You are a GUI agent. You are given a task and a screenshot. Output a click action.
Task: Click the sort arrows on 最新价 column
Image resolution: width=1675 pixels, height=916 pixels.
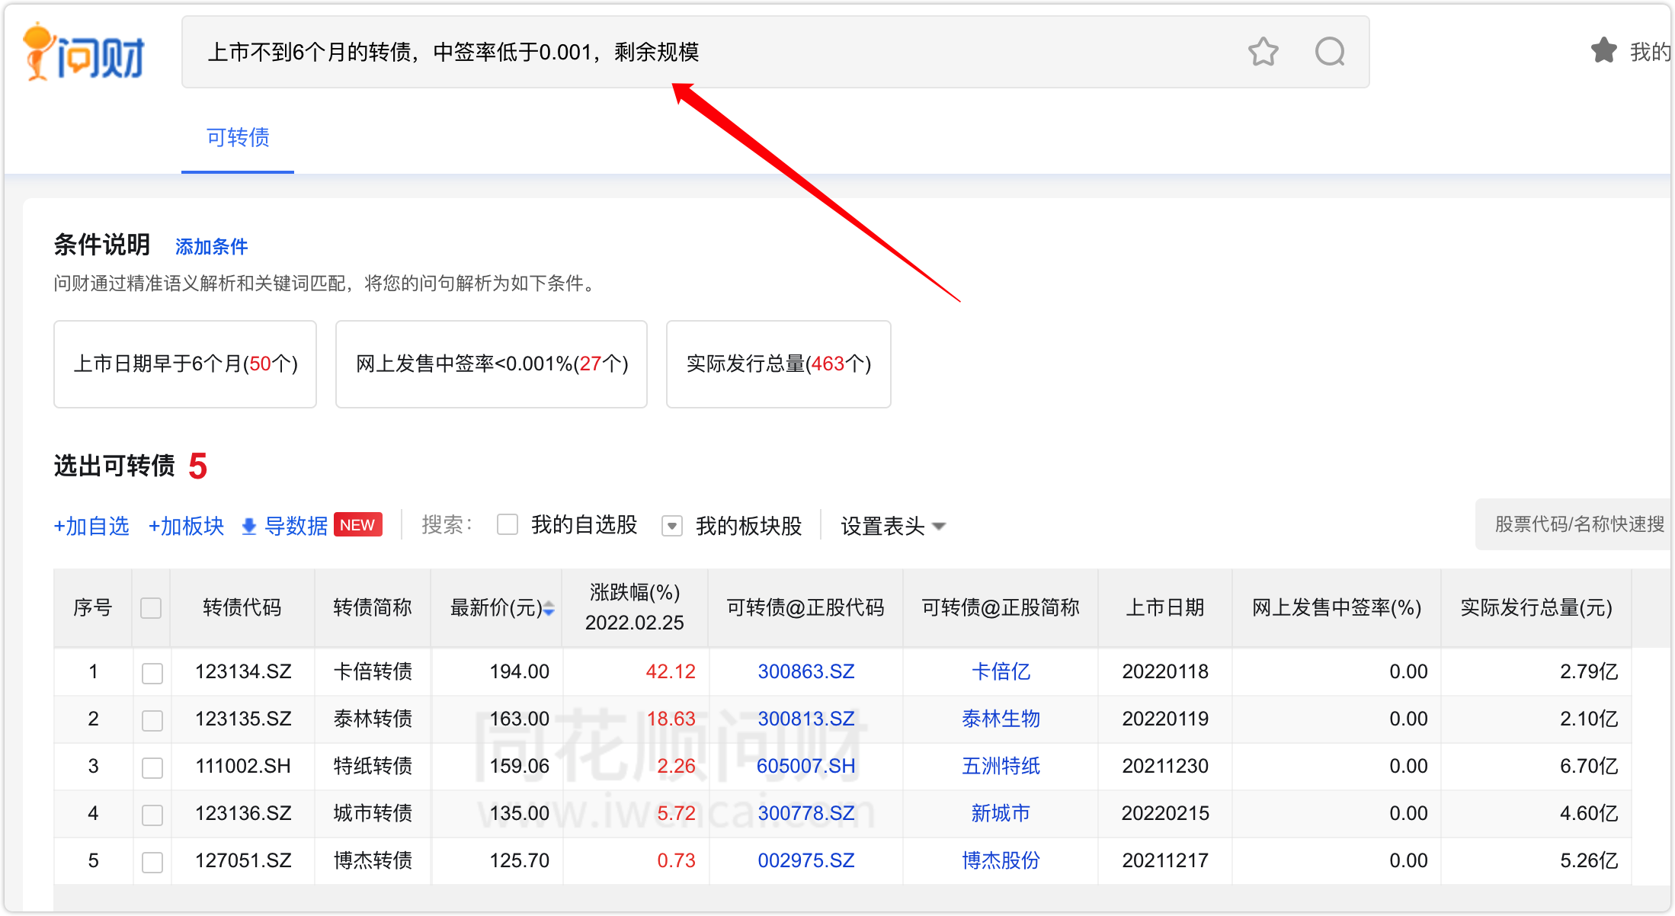point(549,608)
